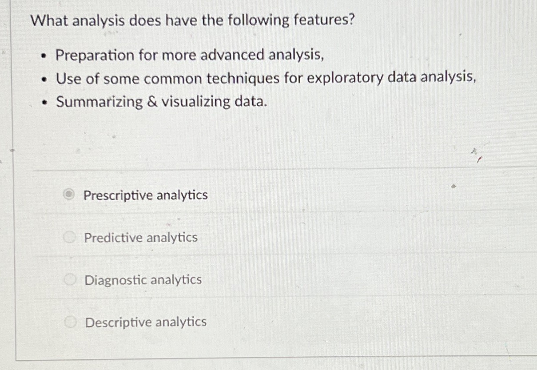Click the question title text
Image resolution: width=537 pixels, height=370 pixels.
pos(192,20)
